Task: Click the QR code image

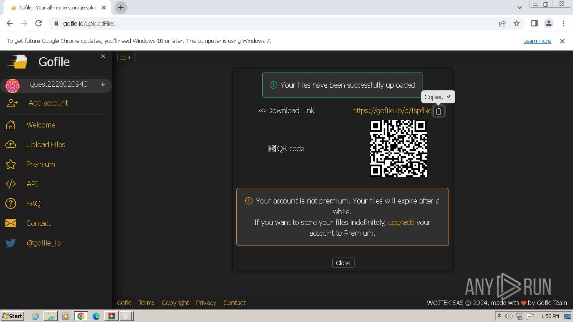Action: tap(398, 148)
